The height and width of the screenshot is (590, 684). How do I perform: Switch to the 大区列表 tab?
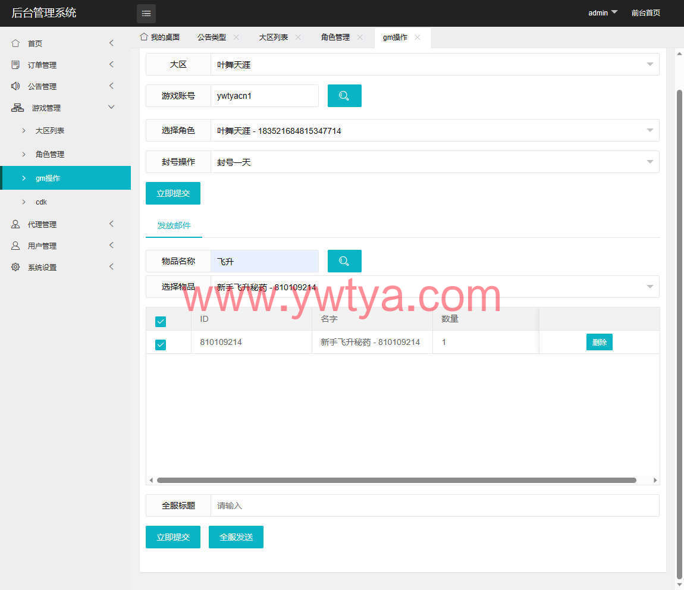(x=274, y=37)
